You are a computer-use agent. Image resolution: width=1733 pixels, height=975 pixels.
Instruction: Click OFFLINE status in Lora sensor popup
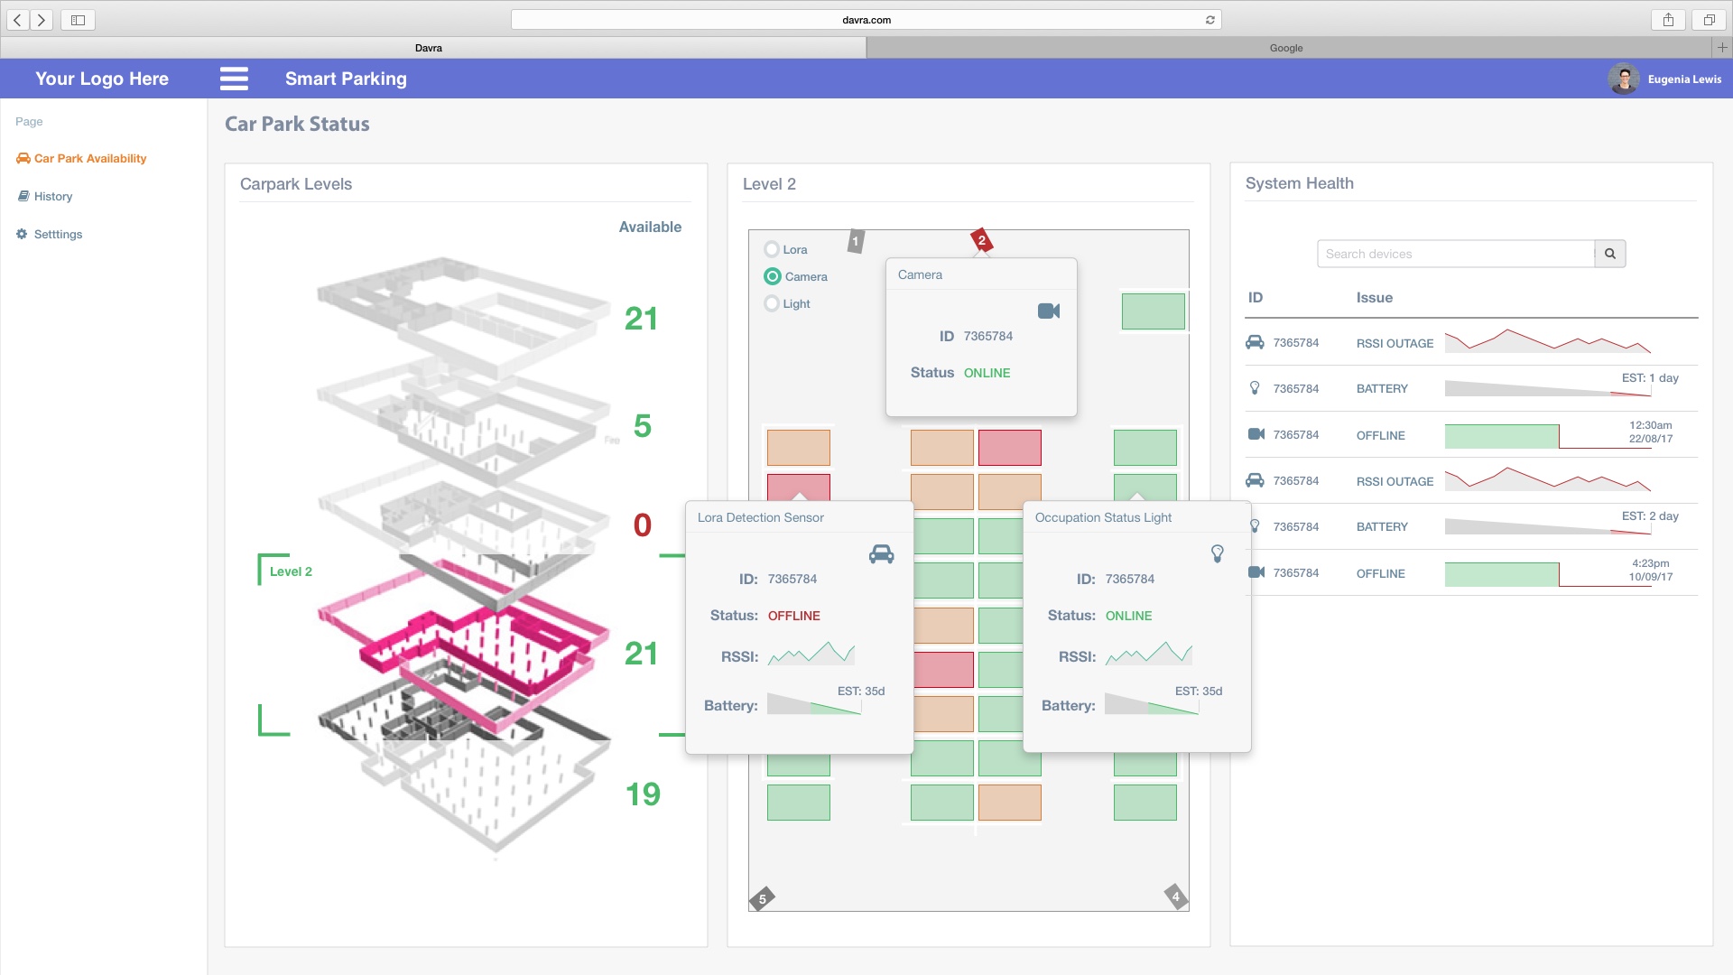tap(794, 616)
